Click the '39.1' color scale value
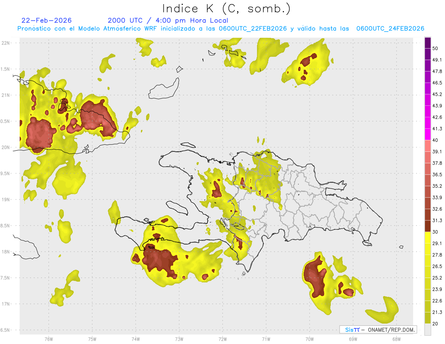 coord(437,152)
